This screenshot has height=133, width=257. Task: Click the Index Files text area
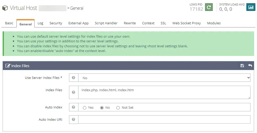[x=164, y=92]
